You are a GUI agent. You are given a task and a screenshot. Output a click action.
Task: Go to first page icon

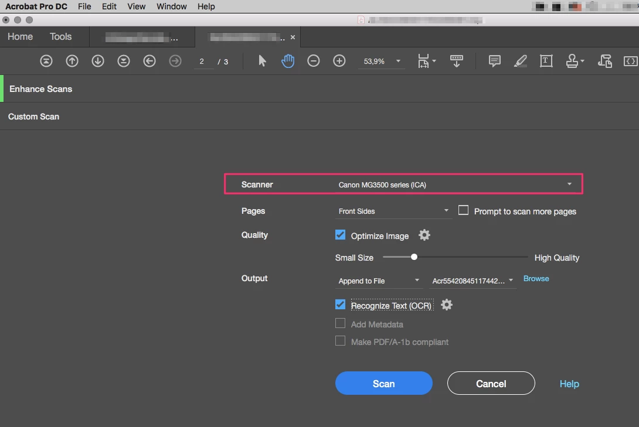click(46, 61)
